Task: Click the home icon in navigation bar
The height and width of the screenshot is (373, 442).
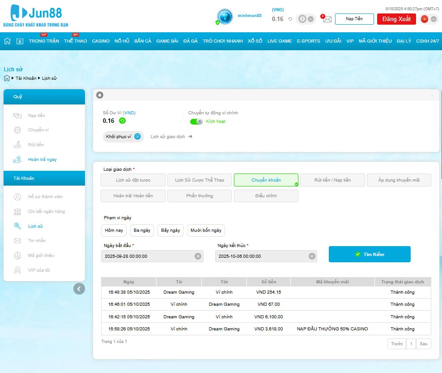Action: pyautogui.click(x=7, y=41)
